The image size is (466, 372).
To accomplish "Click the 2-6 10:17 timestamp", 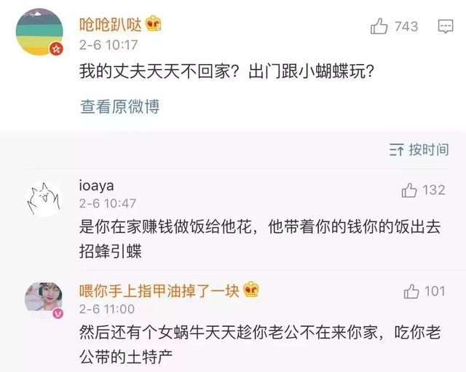I will click(108, 44).
